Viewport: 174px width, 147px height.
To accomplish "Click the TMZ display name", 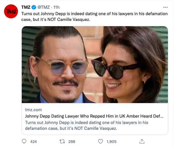I will (x=26, y=7).
